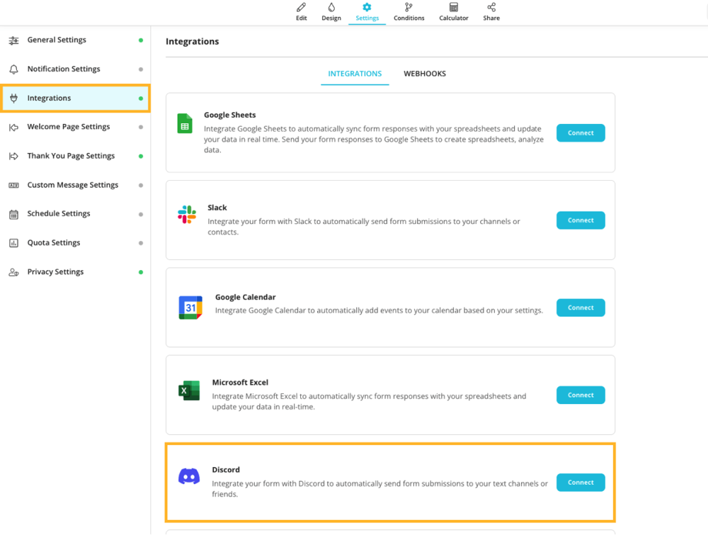Open the Calculator tab
The height and width of the screenshot is (535, 708).
pyautogui.click(x=454, y=12)
